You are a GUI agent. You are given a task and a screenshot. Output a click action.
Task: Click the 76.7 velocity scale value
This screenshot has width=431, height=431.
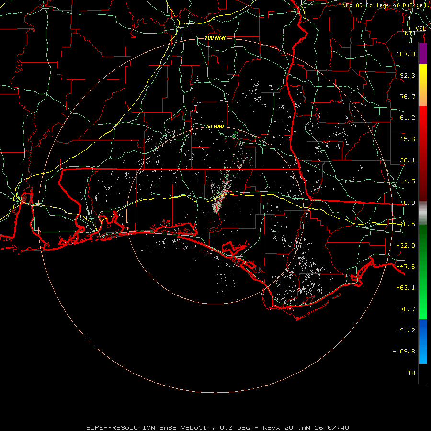408,96
